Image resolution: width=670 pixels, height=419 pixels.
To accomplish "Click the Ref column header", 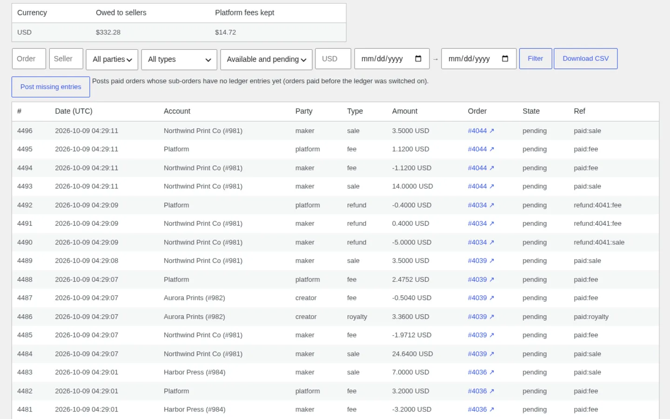I will coord(579,111).
